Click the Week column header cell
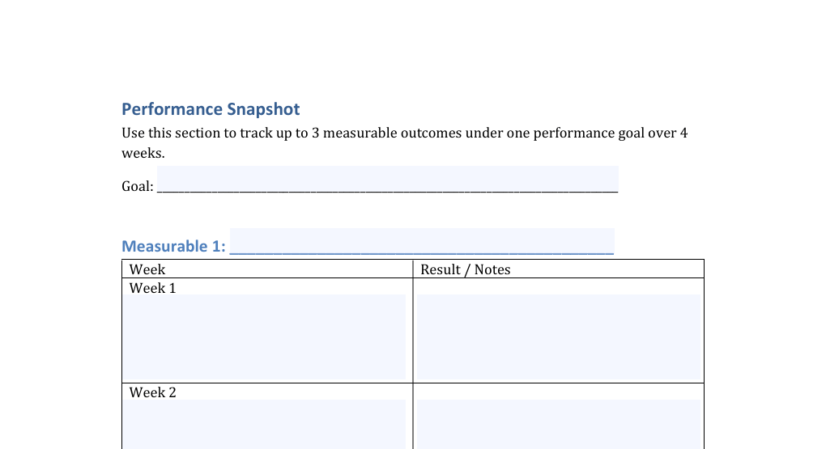The width and height of the screenshot is (826, 449). click(x=147, y=269)
